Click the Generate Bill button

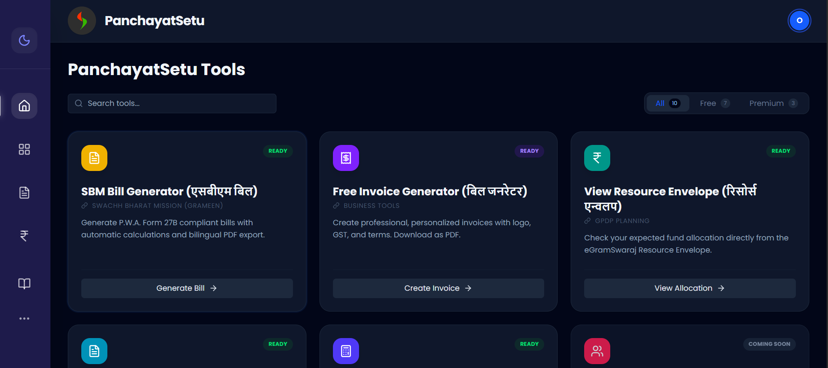tap(186, 288)
